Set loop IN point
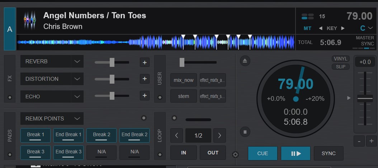 (x=184, y=153)
